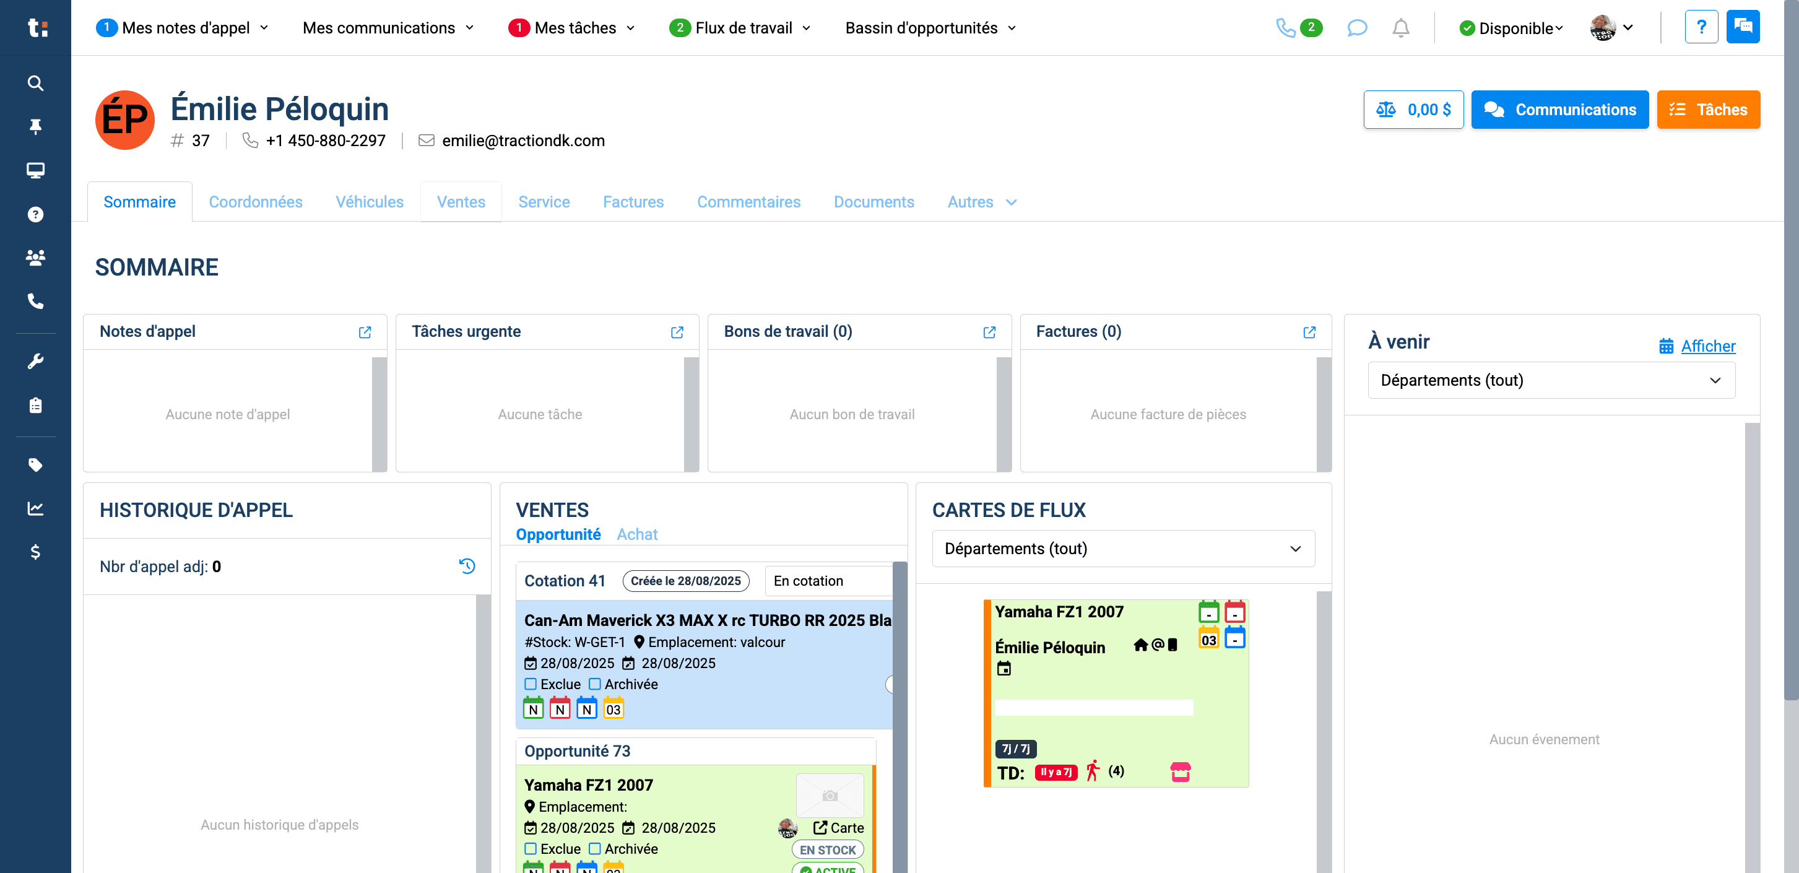1799x873 pixels.
Task: Click the phone icon in the sidebar
Action: (x=36, y=301)
